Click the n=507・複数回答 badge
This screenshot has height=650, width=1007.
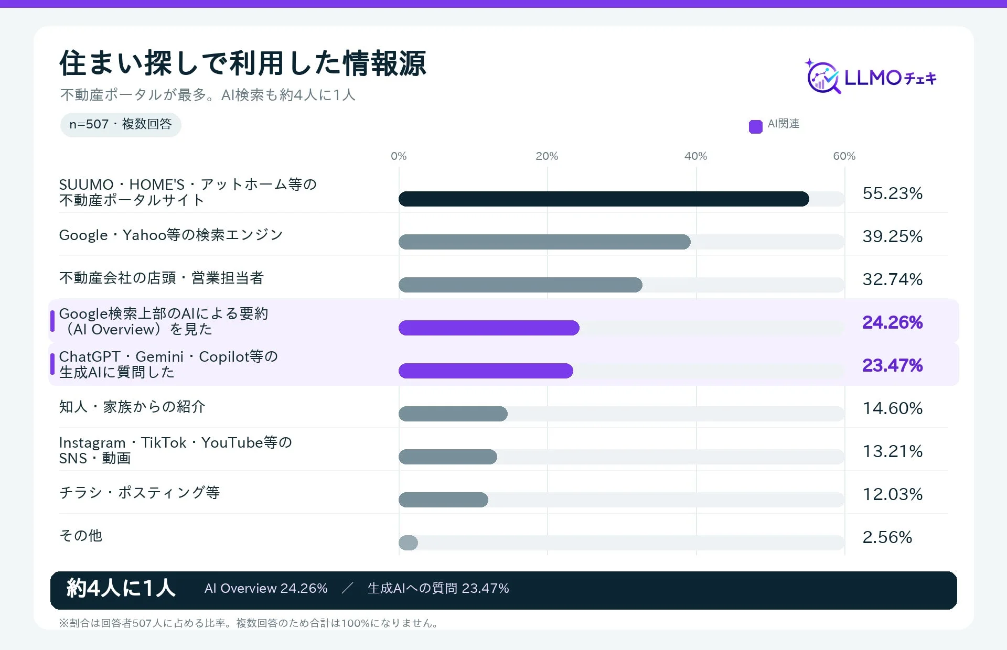(121, 125)
